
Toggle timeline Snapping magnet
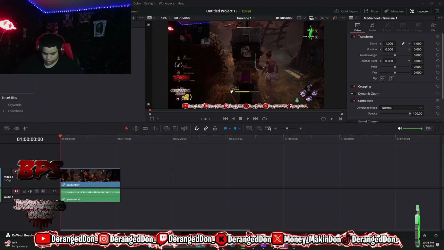(x=197, y=128)
